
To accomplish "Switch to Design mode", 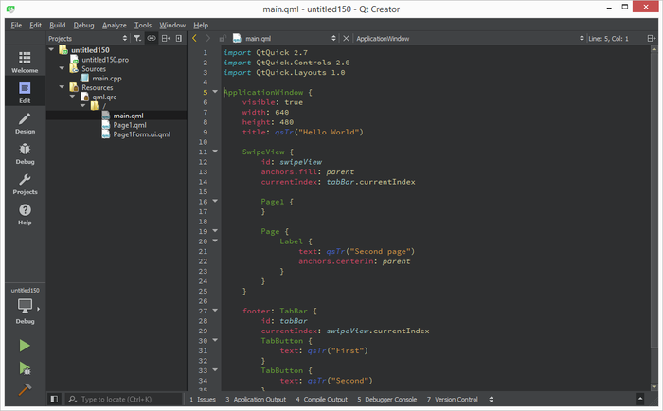I will [25, 124].
